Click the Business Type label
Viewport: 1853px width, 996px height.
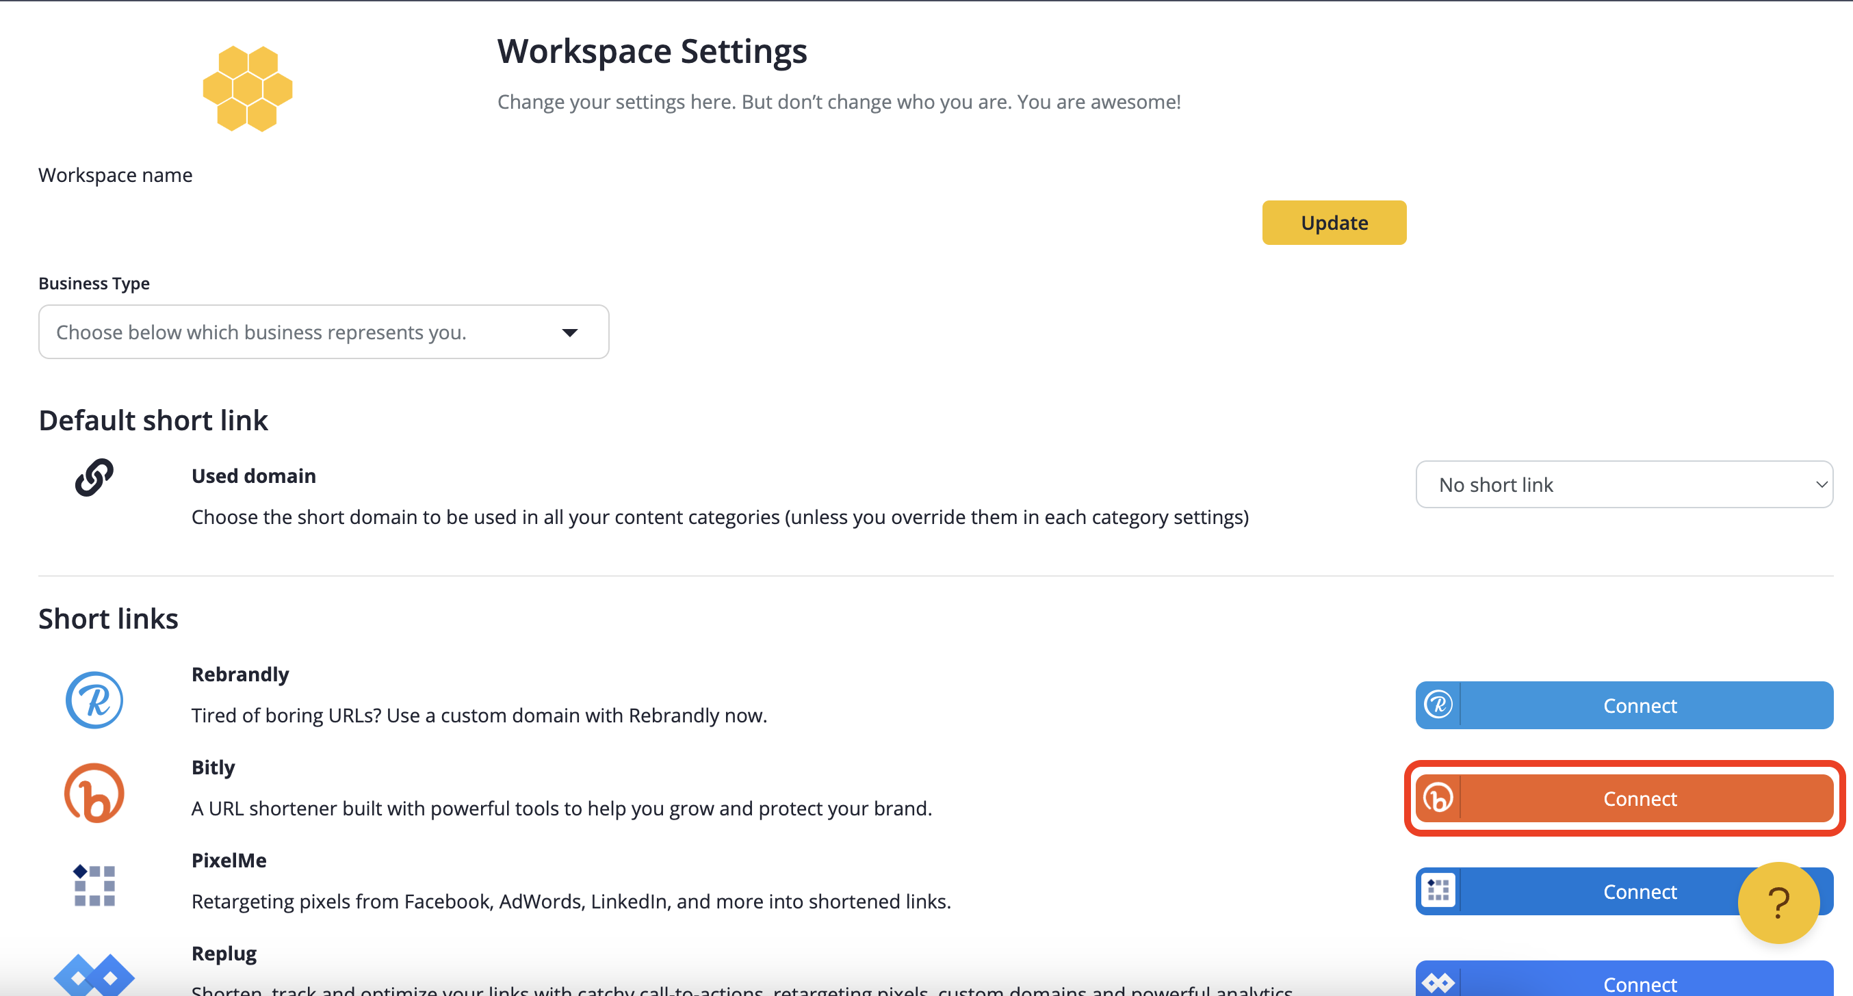point(94,283)
